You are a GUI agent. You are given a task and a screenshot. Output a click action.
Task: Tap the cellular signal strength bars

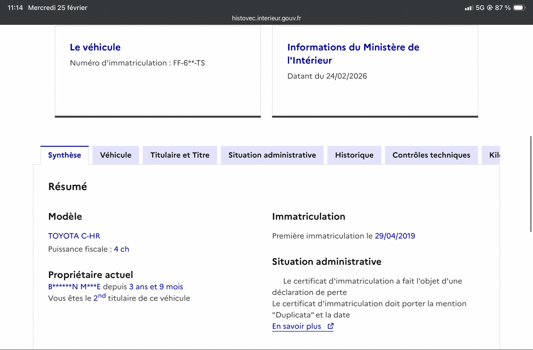point(468,8)
